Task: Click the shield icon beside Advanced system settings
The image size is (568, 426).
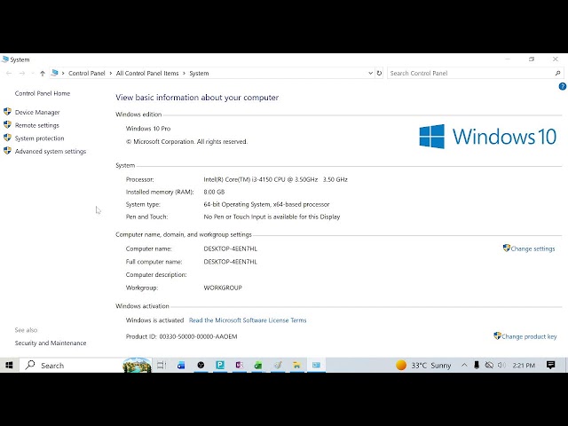Action: pos(7,151)
